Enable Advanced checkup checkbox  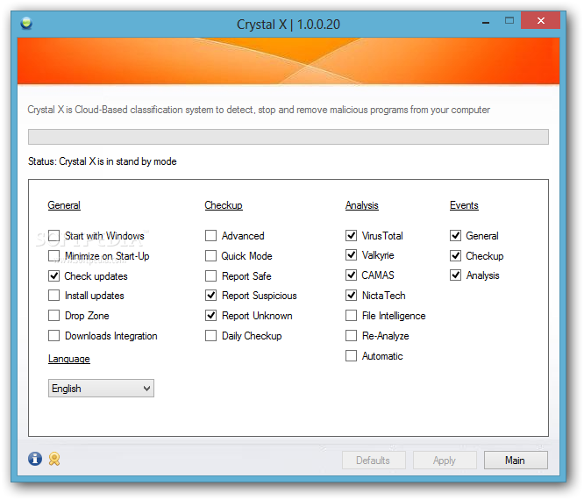pos(210,235)
